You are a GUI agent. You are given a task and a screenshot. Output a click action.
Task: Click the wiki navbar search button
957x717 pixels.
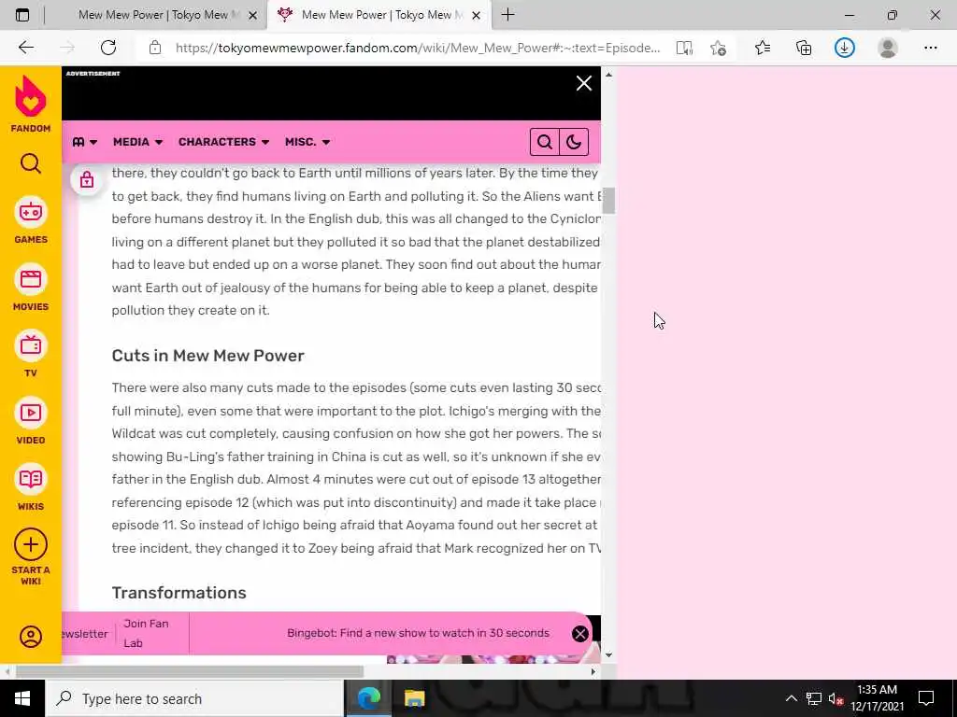[545, 142]
